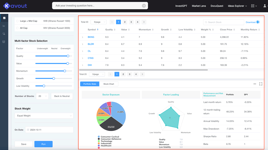Click the Search Stock input field
This screenshot has width=268, height=150.
224,22
